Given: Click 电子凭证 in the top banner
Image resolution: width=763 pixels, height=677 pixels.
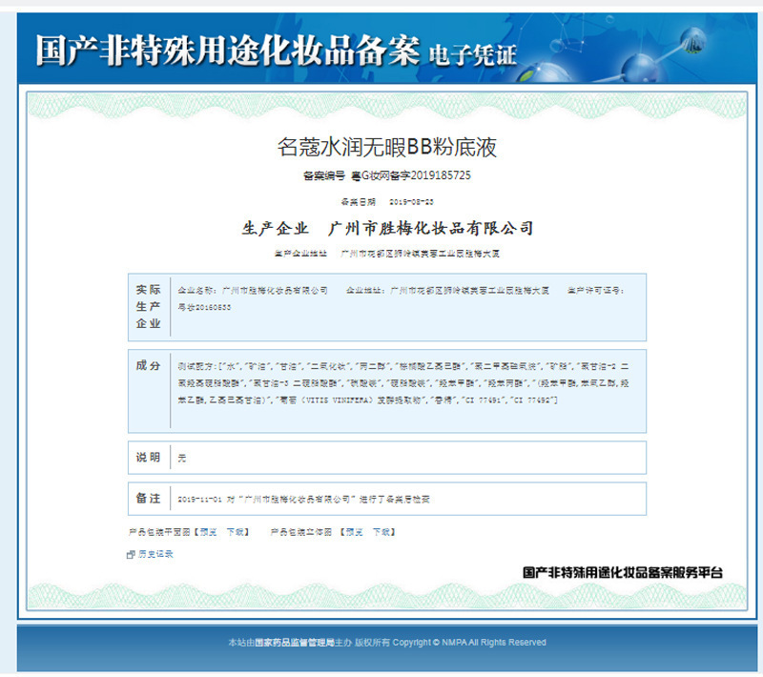Looking at the screenshot, I should 472,55.
